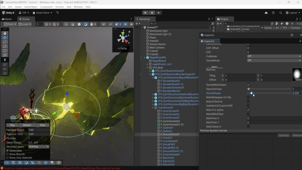Click the orientation gizmo lock icon
Screen dimensions: 302x170
[x=130, y=31]
